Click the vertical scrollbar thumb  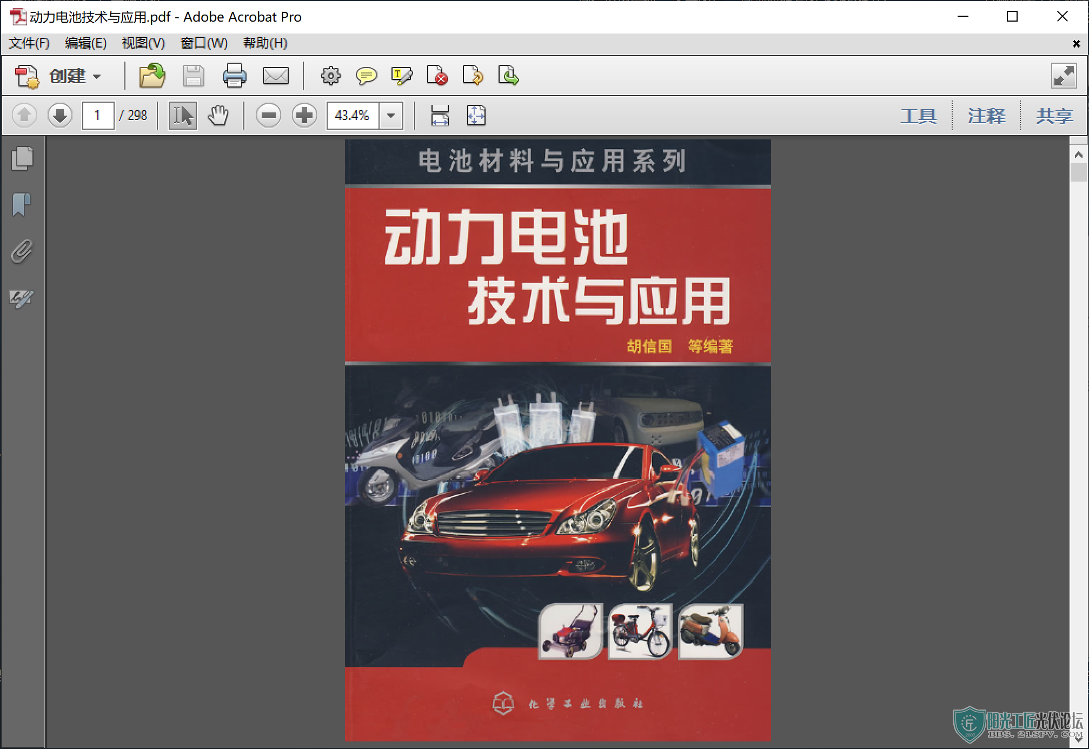[x=1078, y=172]
